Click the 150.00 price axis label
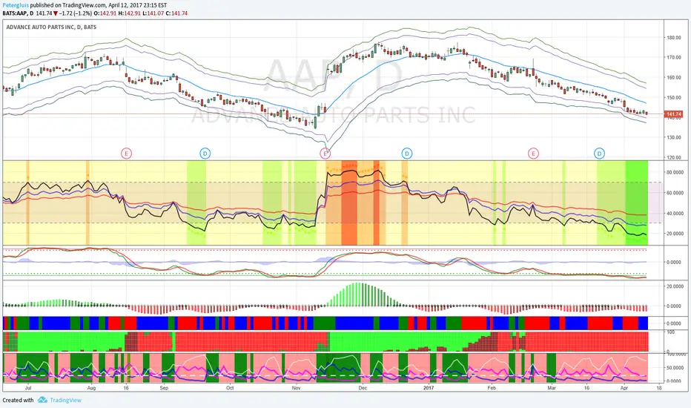Screen dimensions: 691x408 [x=674, y=97]
